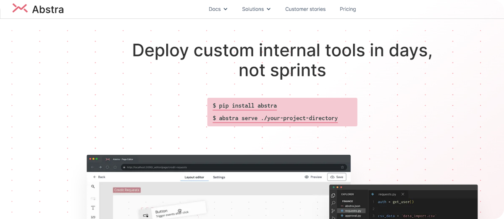Click code line 'auth = get_user()'
The height and width of the screenshot is (219, 504).
(396, 202)
